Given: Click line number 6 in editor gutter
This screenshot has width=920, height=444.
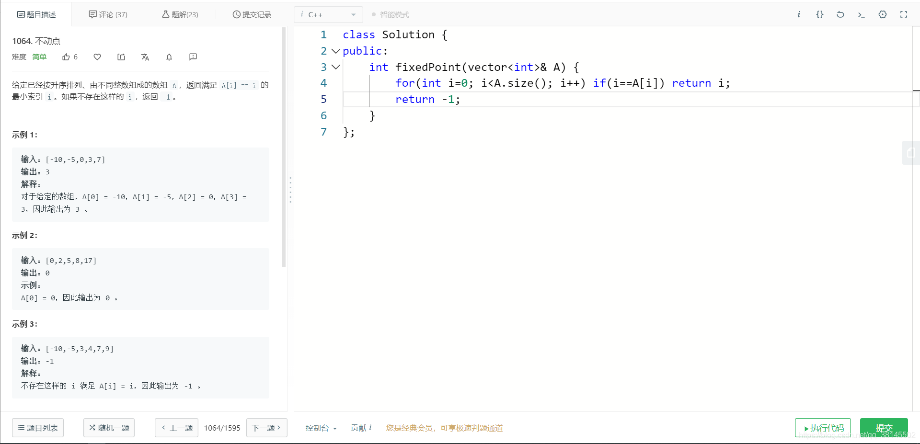Looking at the screenshot, I should click(323, 115).
